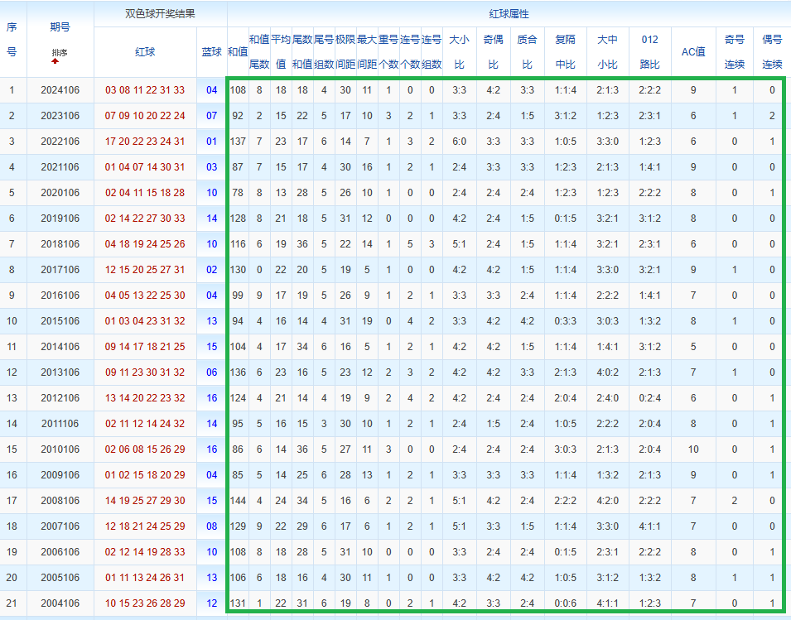
Task: Click the AC值 column header
Action: tap(693, 51)
